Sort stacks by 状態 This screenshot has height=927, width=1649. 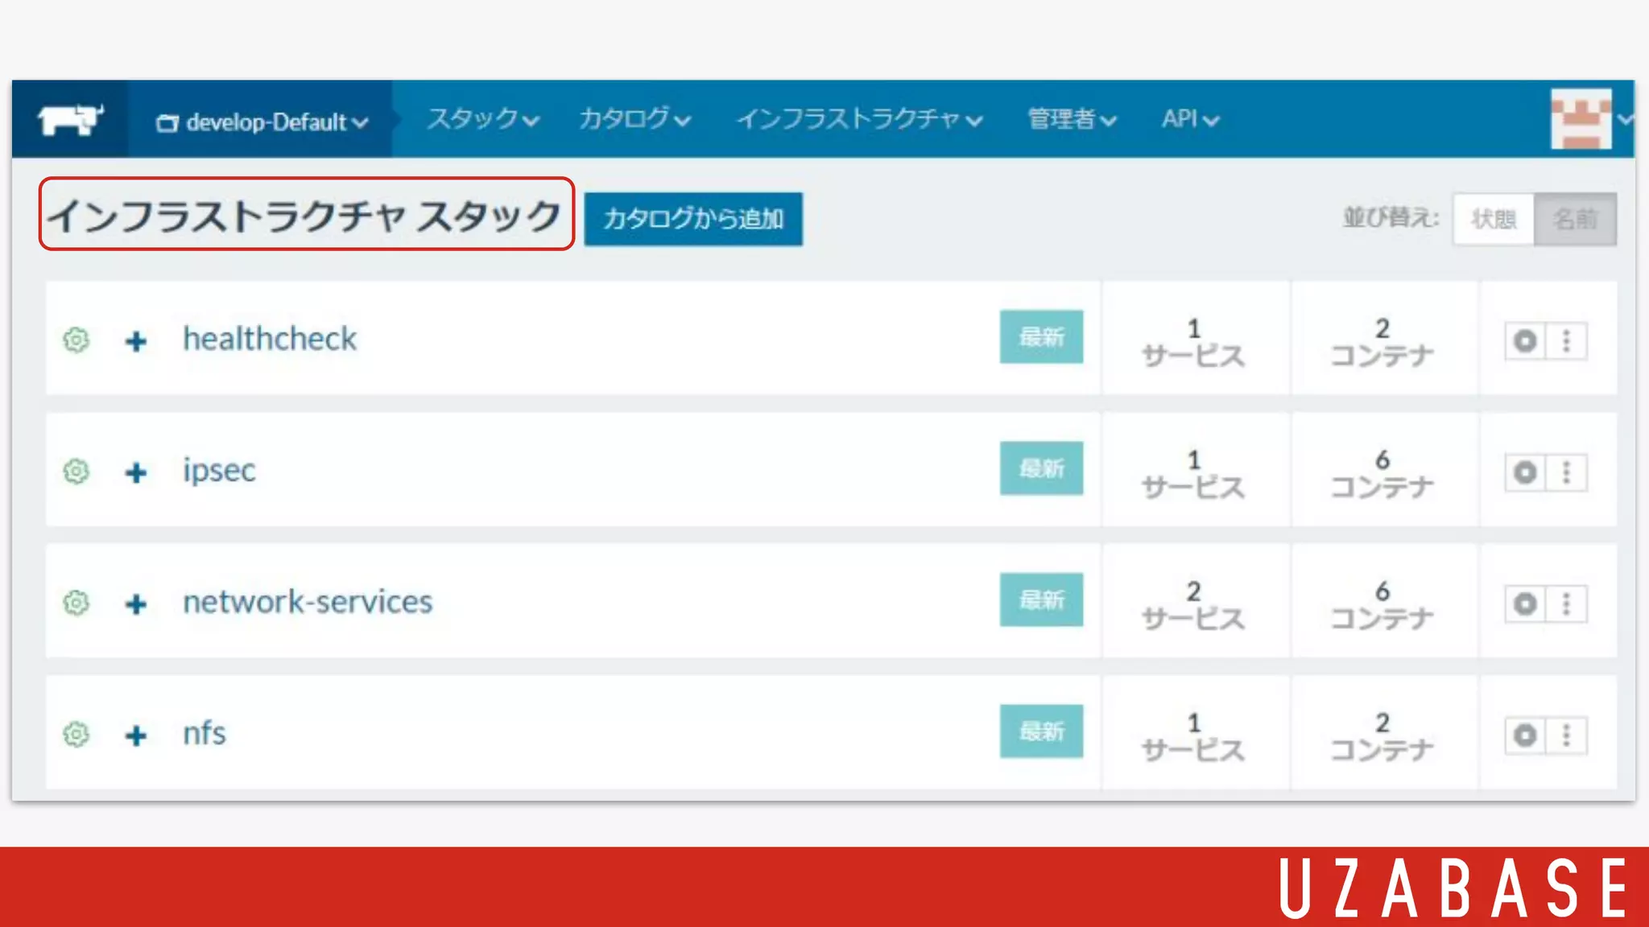(x=1493, y=219)
